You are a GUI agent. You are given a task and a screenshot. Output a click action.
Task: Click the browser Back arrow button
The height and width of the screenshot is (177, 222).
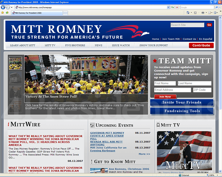3,7
